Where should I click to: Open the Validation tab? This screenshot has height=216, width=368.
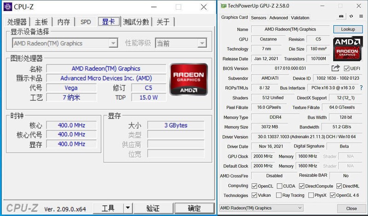tap(300, 17)
